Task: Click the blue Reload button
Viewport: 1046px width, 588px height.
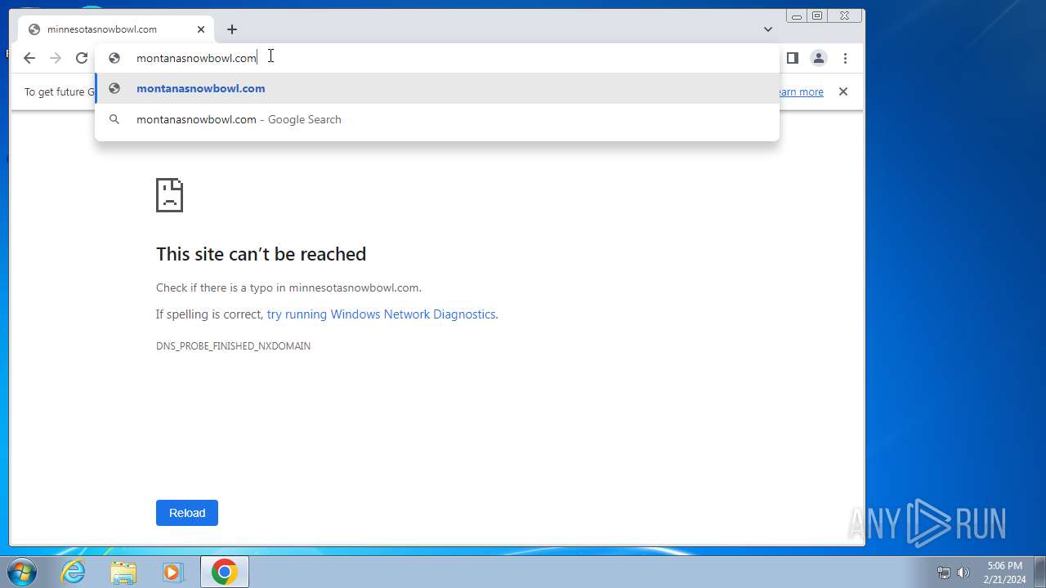Action: click(187, 513)
